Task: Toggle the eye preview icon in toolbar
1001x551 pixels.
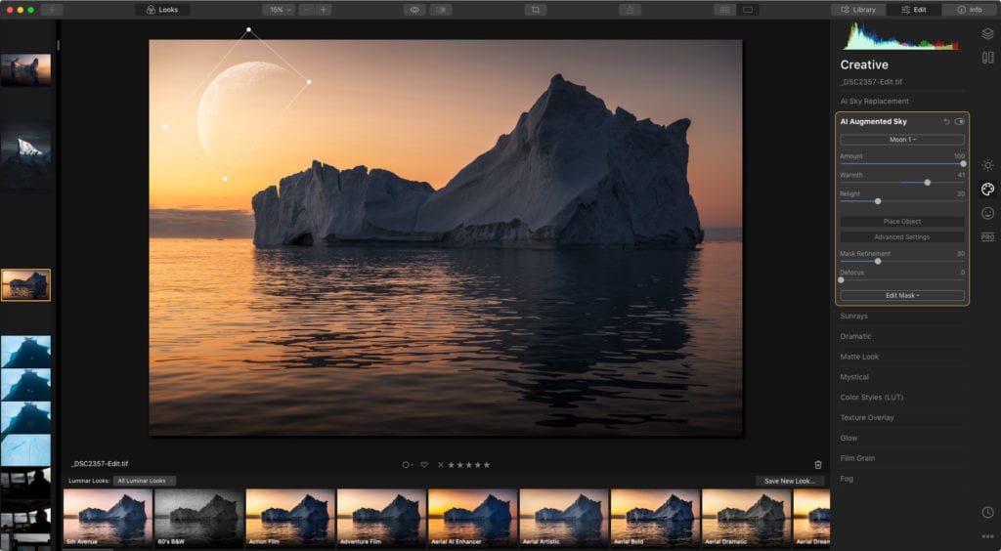Action: tap(414, 10)
